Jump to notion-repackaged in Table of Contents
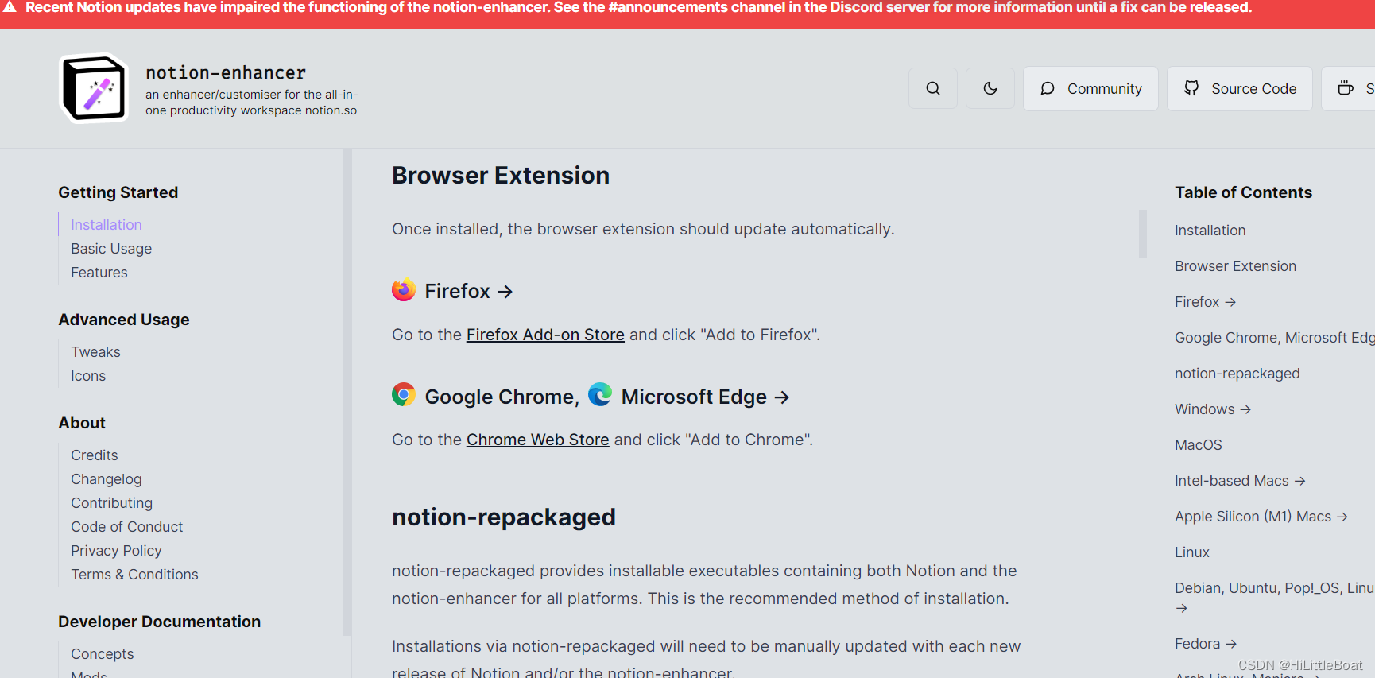1375x678 pixels. click(1237, 374)
